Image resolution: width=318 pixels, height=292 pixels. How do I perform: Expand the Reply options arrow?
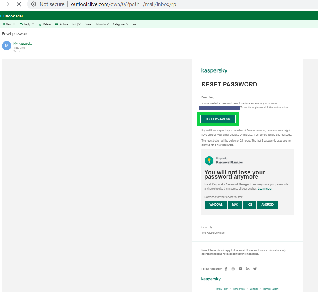(x=33, y=24)
